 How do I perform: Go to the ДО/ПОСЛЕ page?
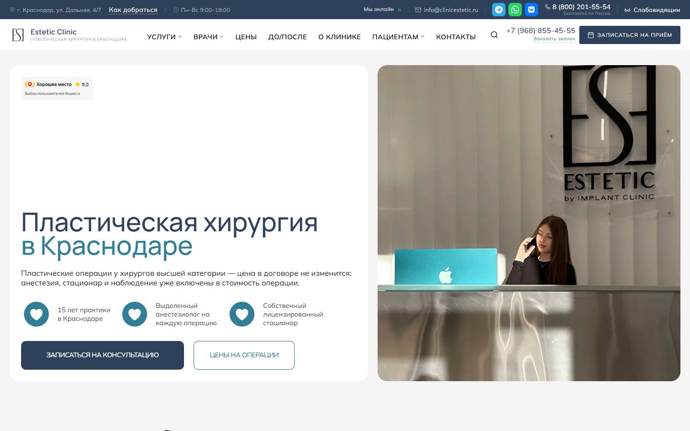[287, 37]
